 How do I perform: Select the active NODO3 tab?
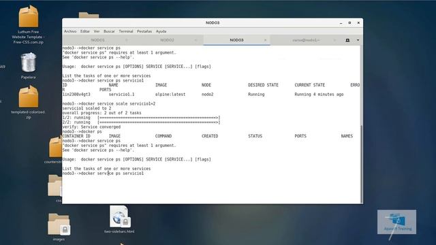click(236, 40)
